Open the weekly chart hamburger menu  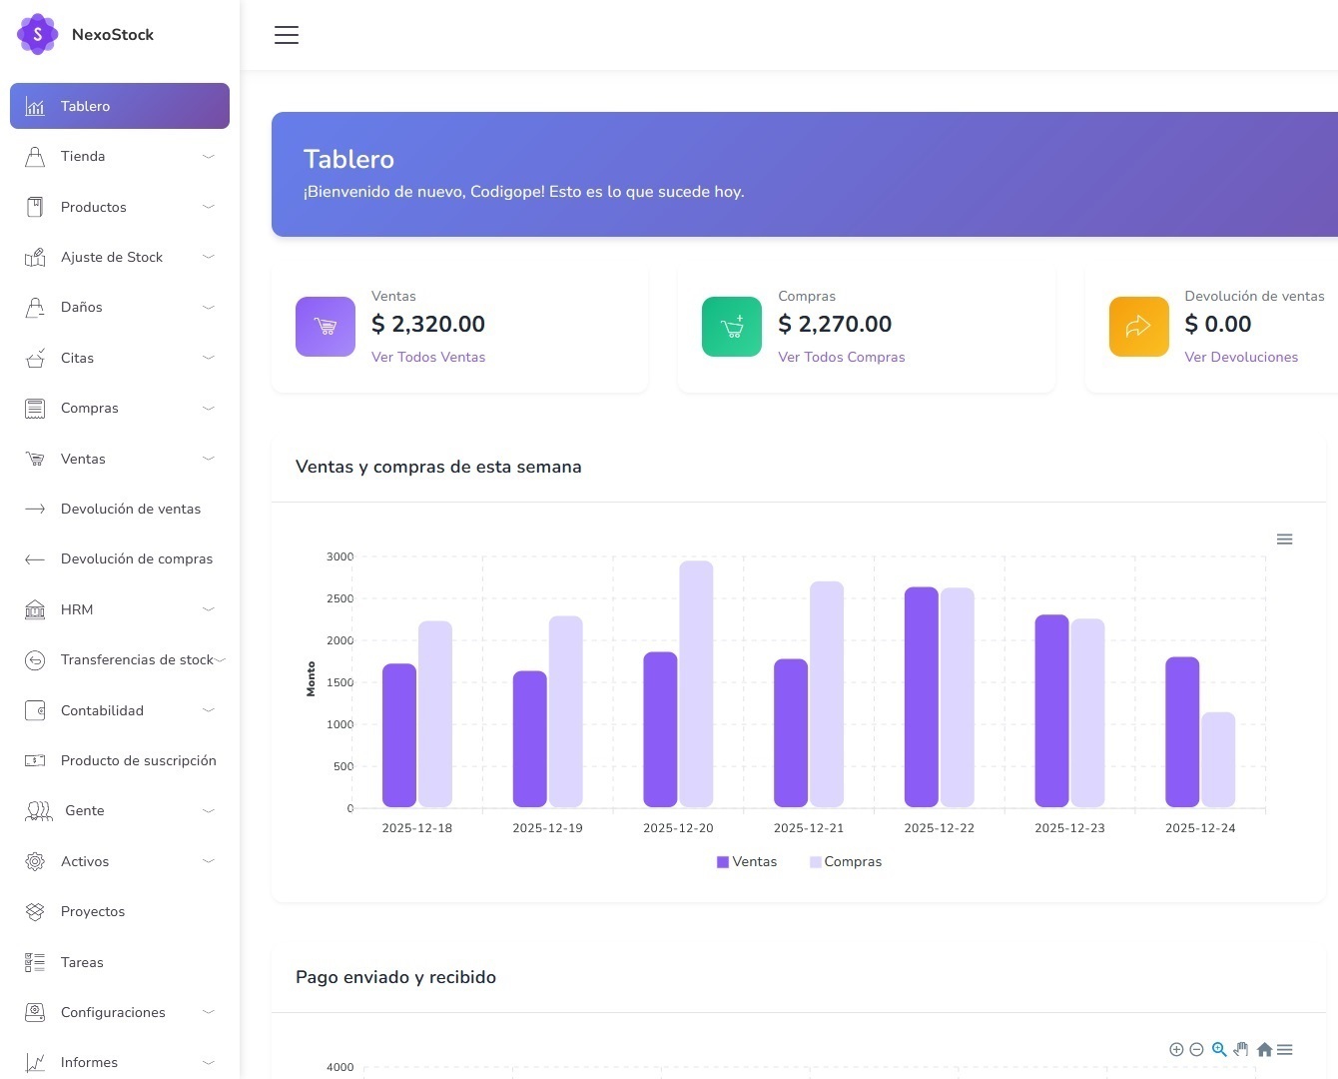[1284, 539]
